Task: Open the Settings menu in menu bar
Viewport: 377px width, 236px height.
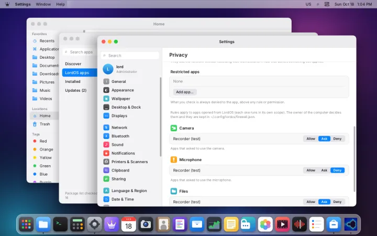Action: tap(23, 4)
